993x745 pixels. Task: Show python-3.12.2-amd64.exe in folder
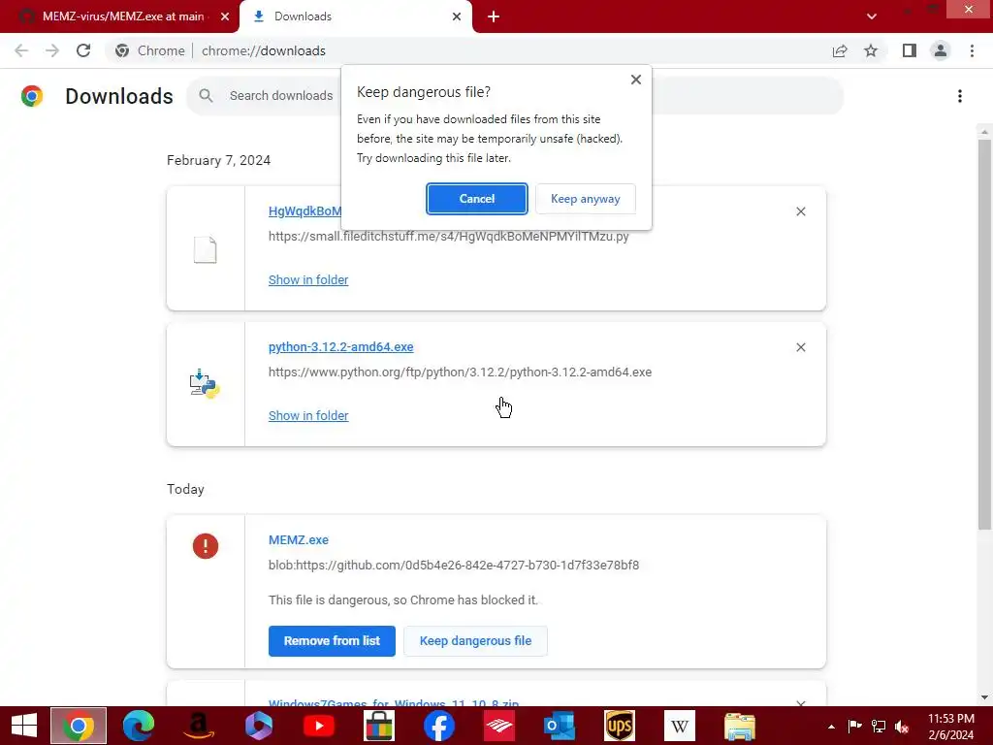308,415
